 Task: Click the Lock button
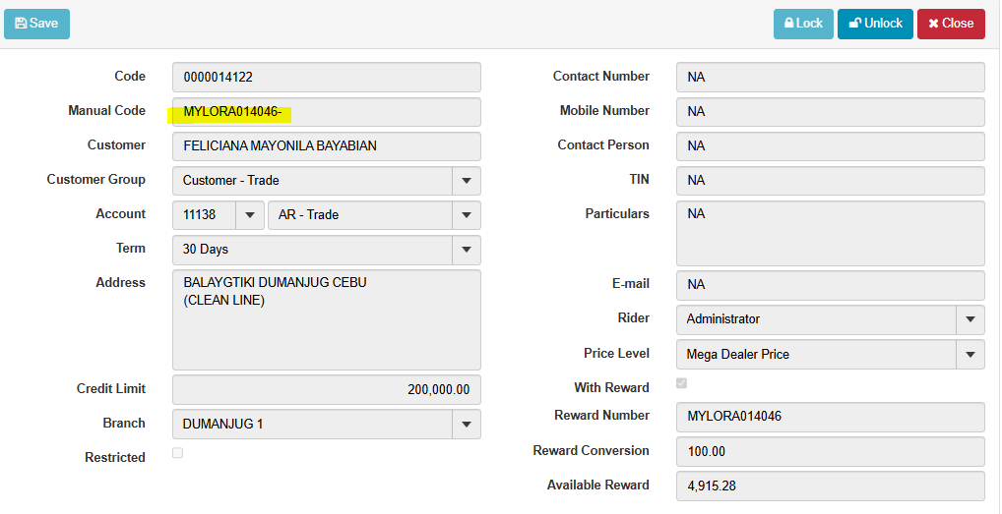coord(803,24)
